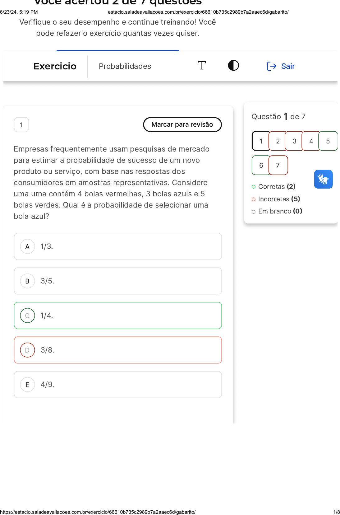Image resolution: width=340 pixels, height=515 pixels.
Task: Choose answer option D 3/8
Action: pos(118,350)
